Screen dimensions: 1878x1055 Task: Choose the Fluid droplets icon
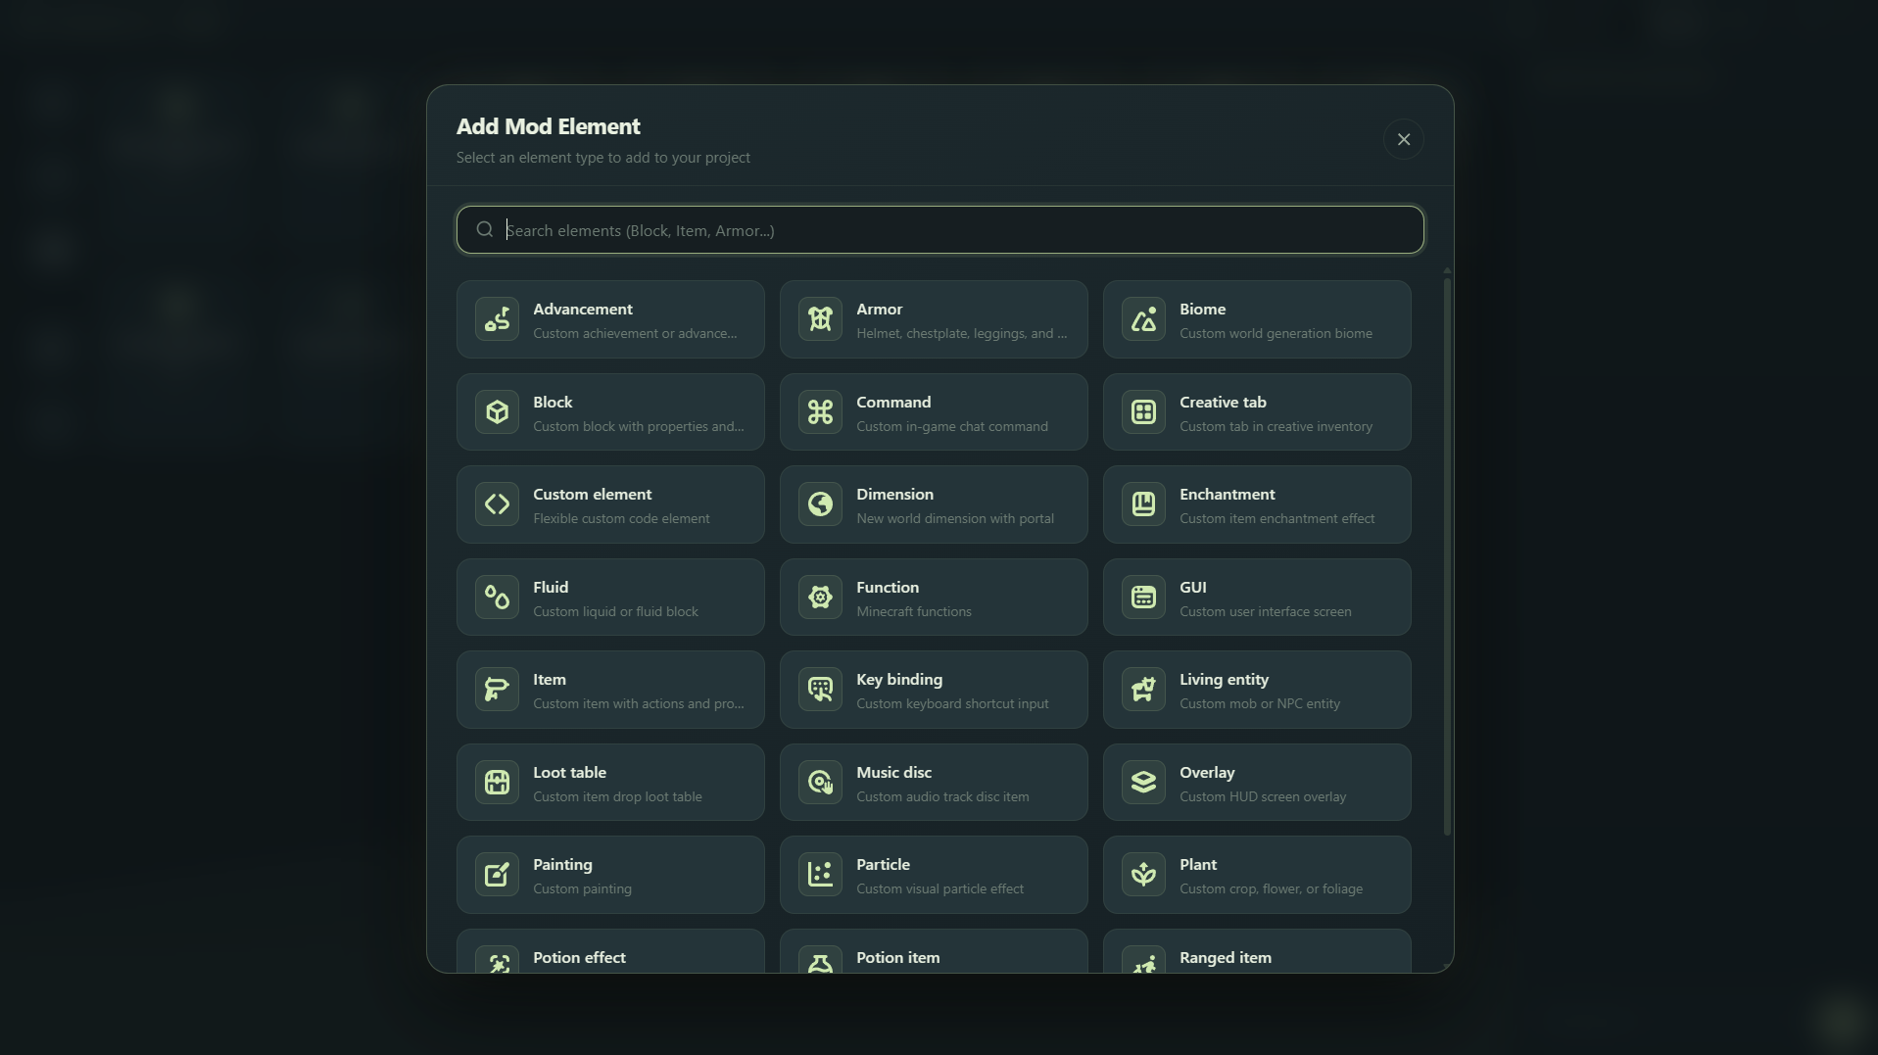497,598
